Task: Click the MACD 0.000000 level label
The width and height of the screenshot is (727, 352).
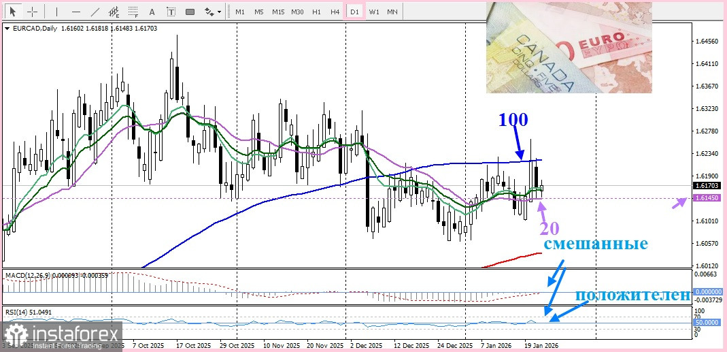Action: coord(707,291)
